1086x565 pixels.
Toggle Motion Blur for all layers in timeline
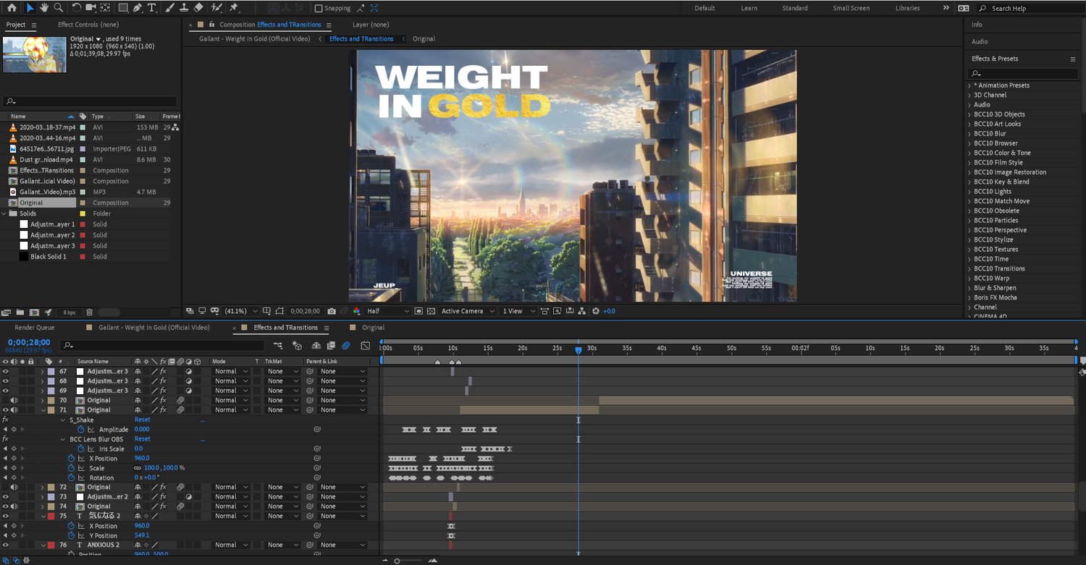(x=346, y=346)
